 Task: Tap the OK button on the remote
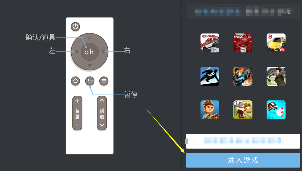point(89,52)
